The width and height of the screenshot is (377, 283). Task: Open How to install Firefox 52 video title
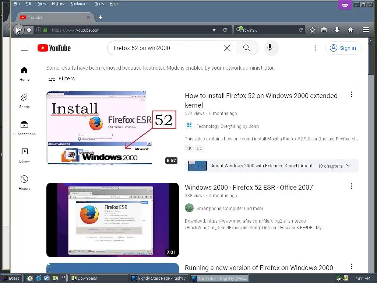pos(261,100)
